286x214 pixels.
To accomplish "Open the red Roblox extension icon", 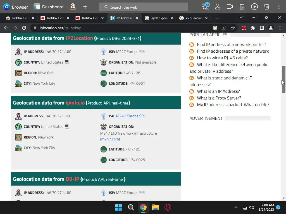I will (x=244, y=28).
